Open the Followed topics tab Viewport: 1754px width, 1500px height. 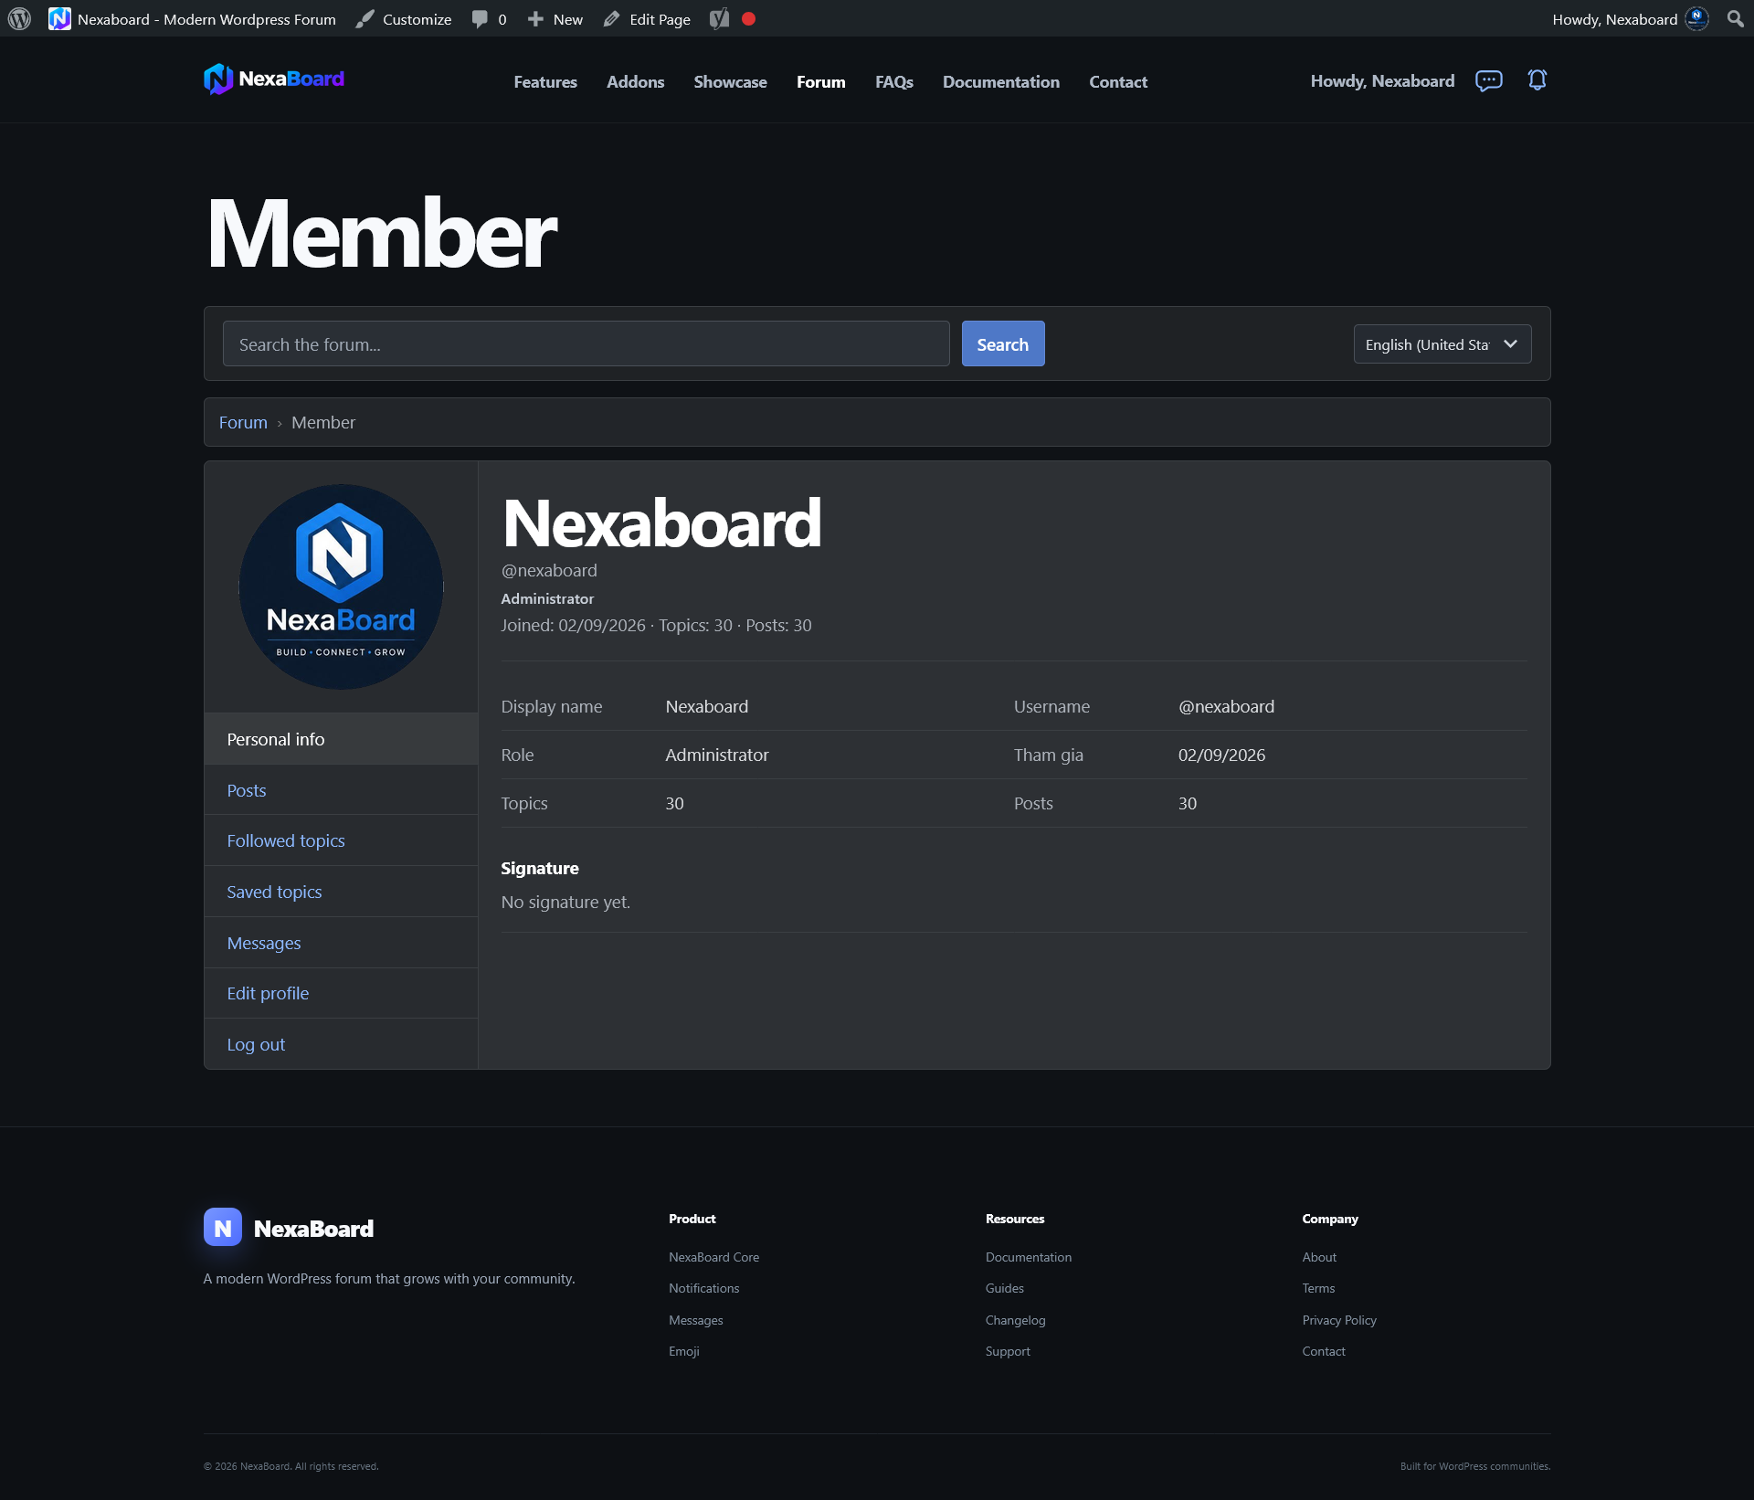tap(341, 840)
